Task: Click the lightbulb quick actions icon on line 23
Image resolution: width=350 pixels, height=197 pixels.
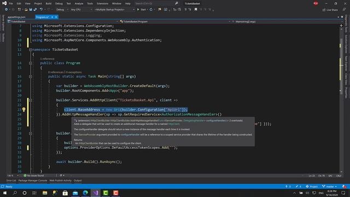Action: (x=24, y=109)
